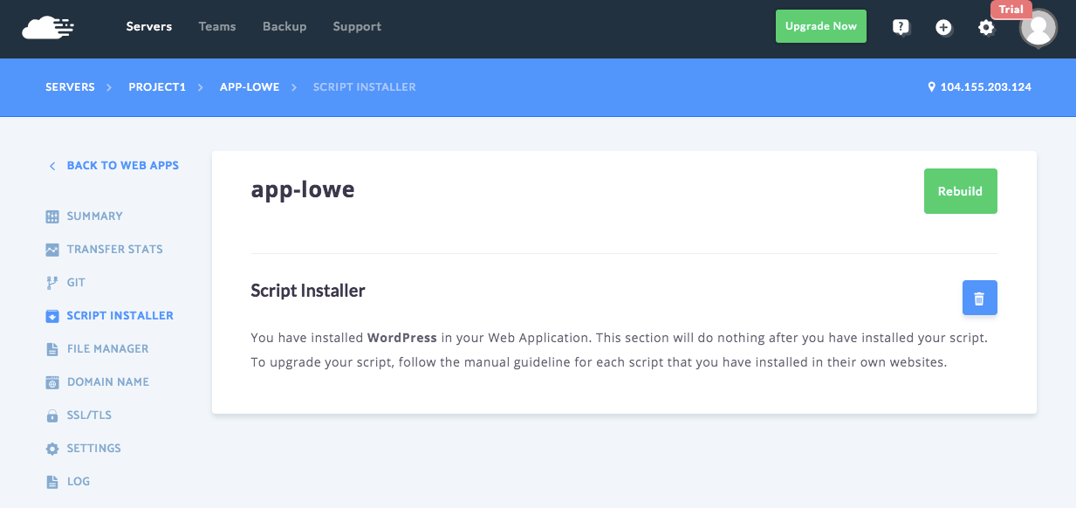Click the green Rebuild button
Viewport: 1076px width, 508px height.
[x=960, y=191]
